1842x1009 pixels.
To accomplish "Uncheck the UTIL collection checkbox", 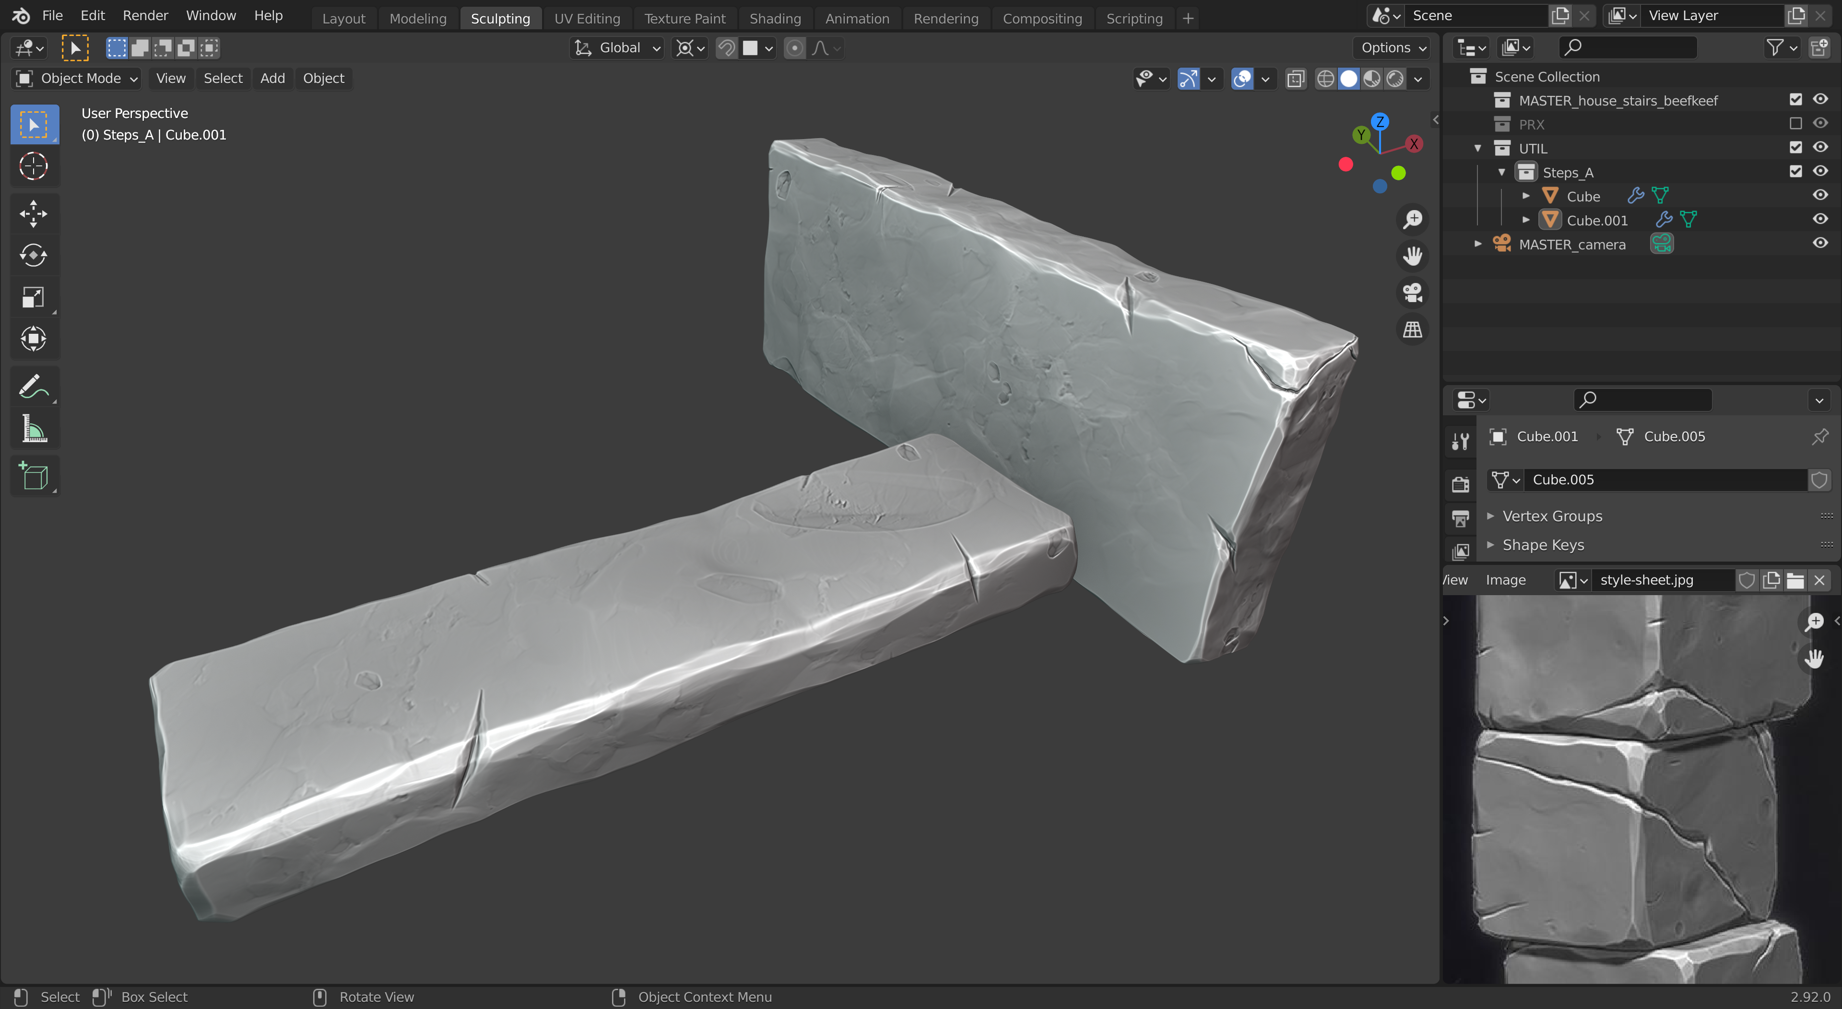I will coord(1795,147).
